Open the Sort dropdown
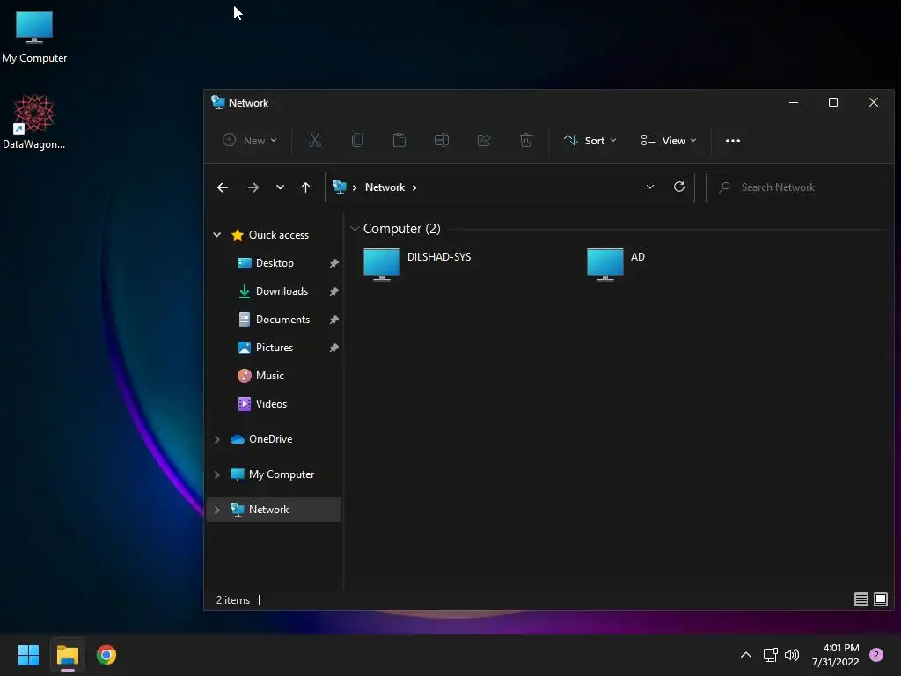 click(x=590, y=140)
